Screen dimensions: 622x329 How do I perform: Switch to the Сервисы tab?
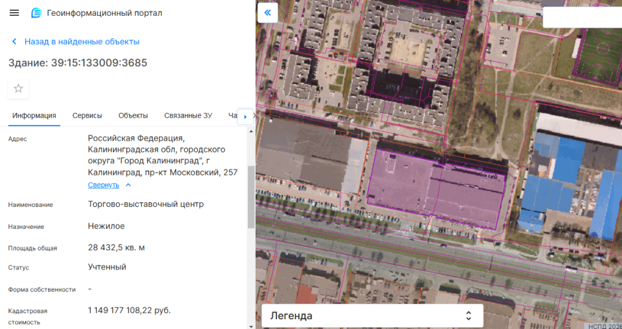click(x=87, y=115)
